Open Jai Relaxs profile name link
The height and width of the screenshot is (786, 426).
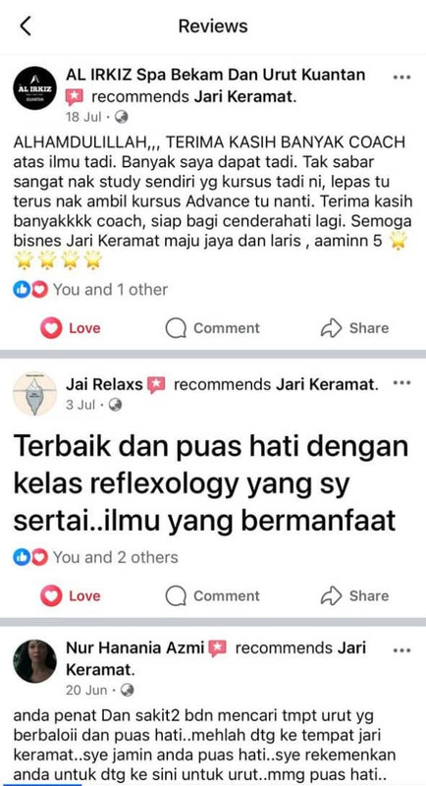tap(104, 384)
